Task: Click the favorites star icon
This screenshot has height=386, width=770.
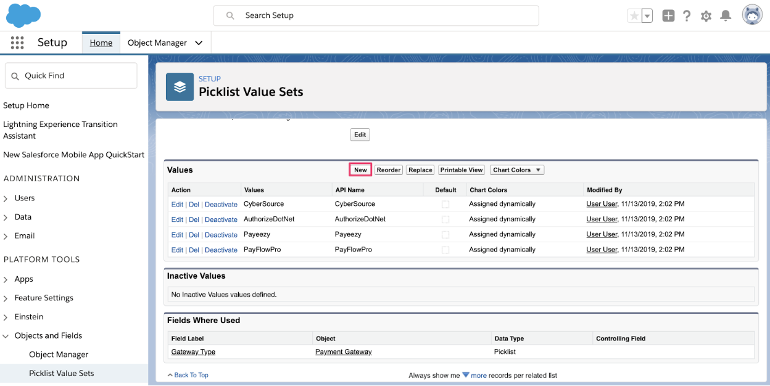Action: pyautogui.click(x=634, y=16)
